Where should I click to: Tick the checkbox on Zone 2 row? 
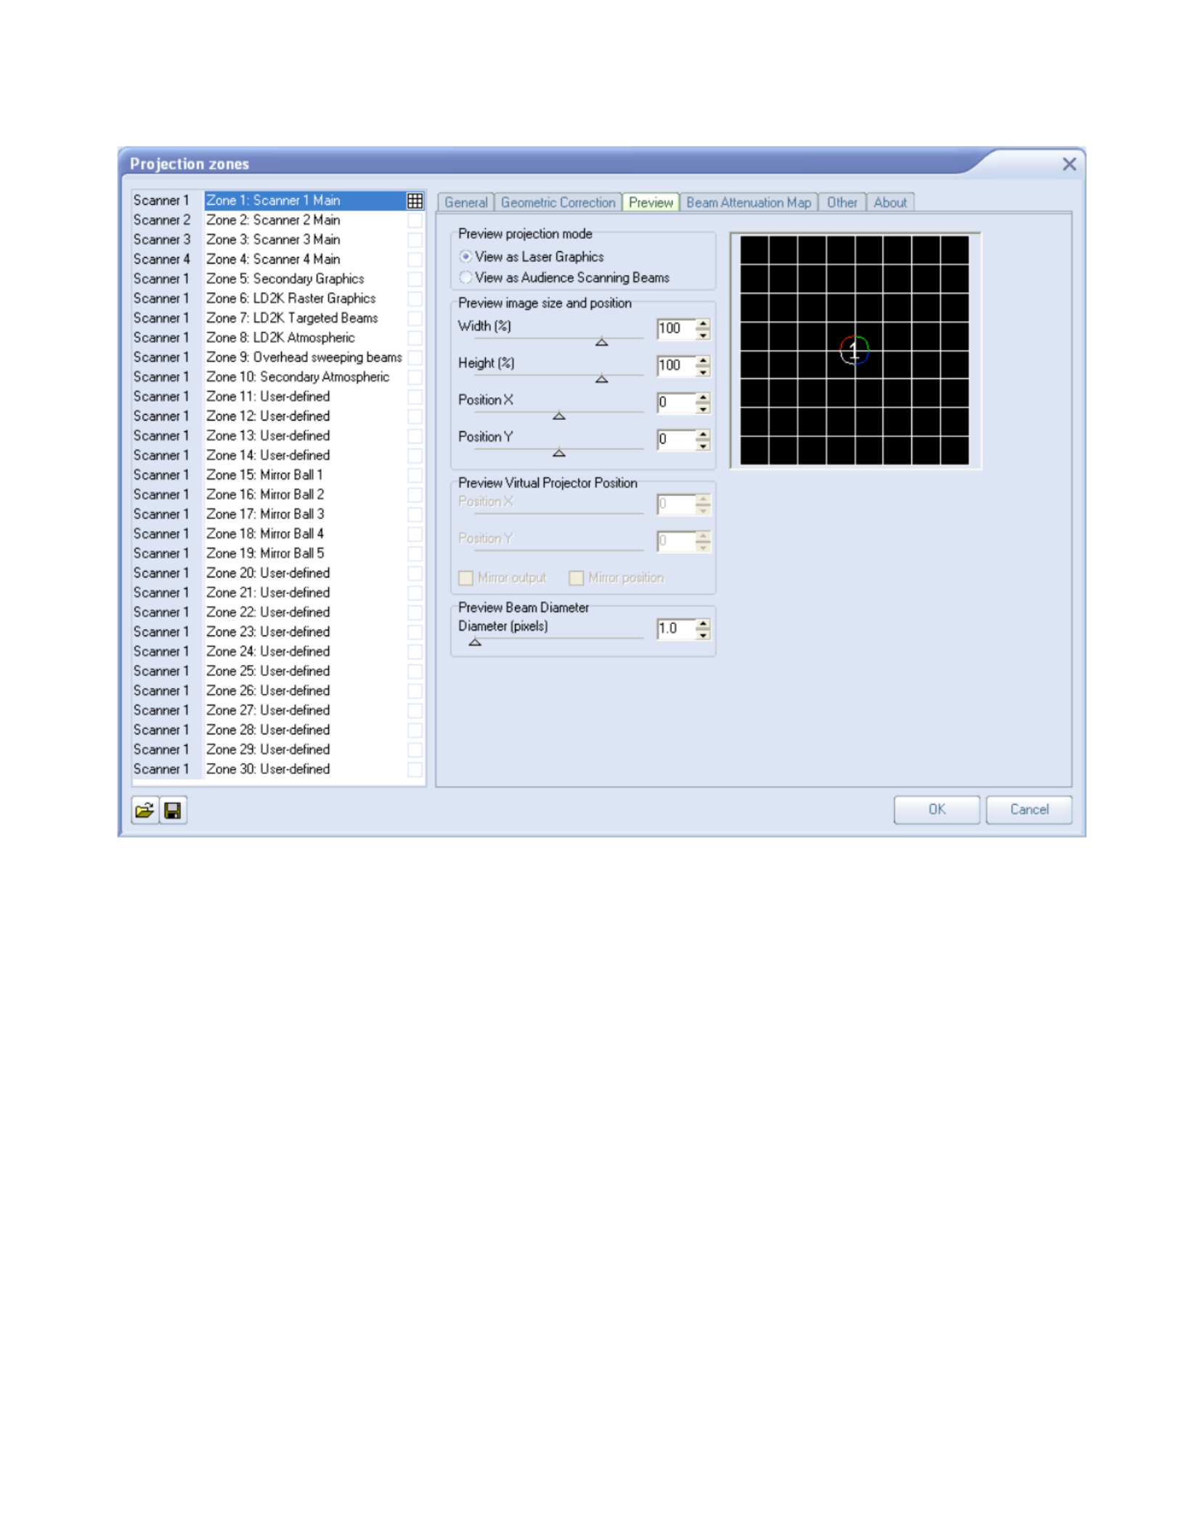tap(415, 220)
